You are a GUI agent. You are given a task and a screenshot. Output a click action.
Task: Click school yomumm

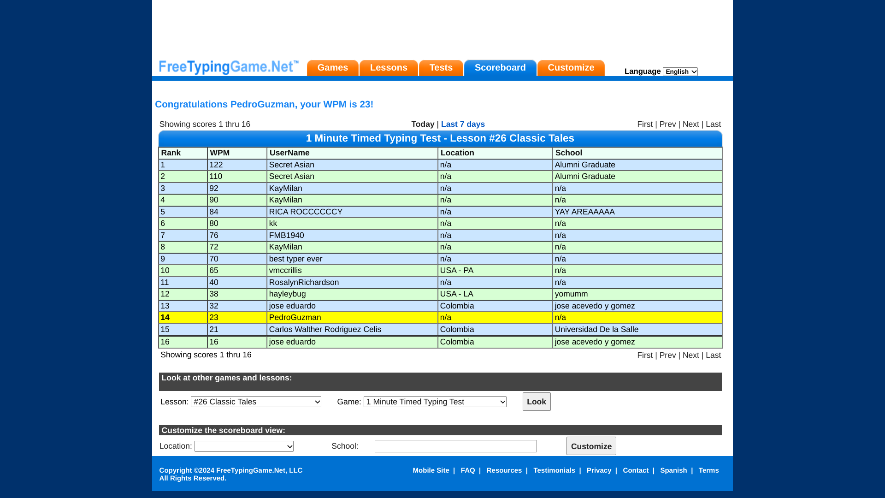coord(571,294)
